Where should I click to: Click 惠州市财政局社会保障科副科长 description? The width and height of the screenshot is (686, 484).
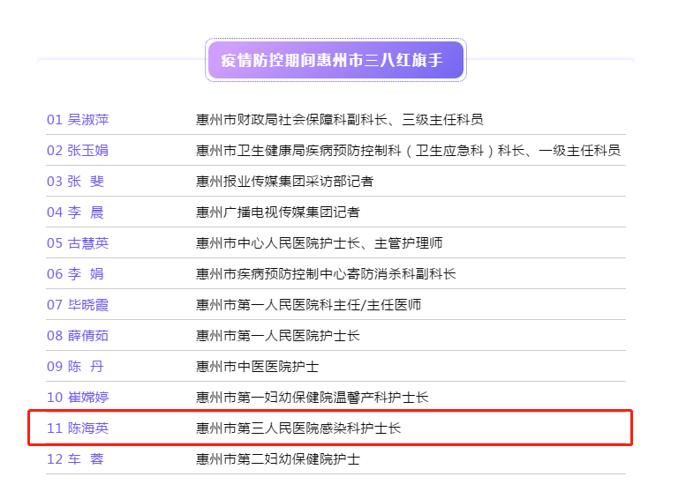pos(340,120)
